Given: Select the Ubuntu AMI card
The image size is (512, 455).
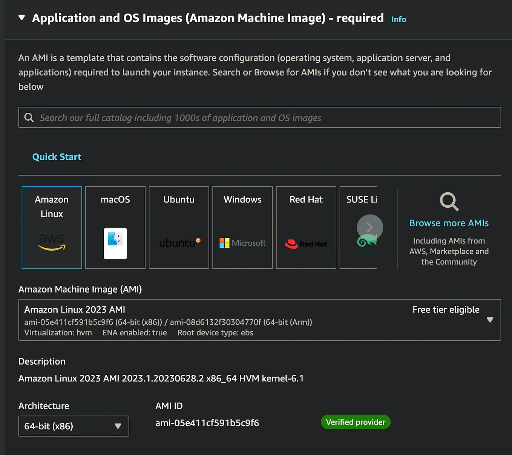Looking at the screenshot, I should (x=179, y=227).
